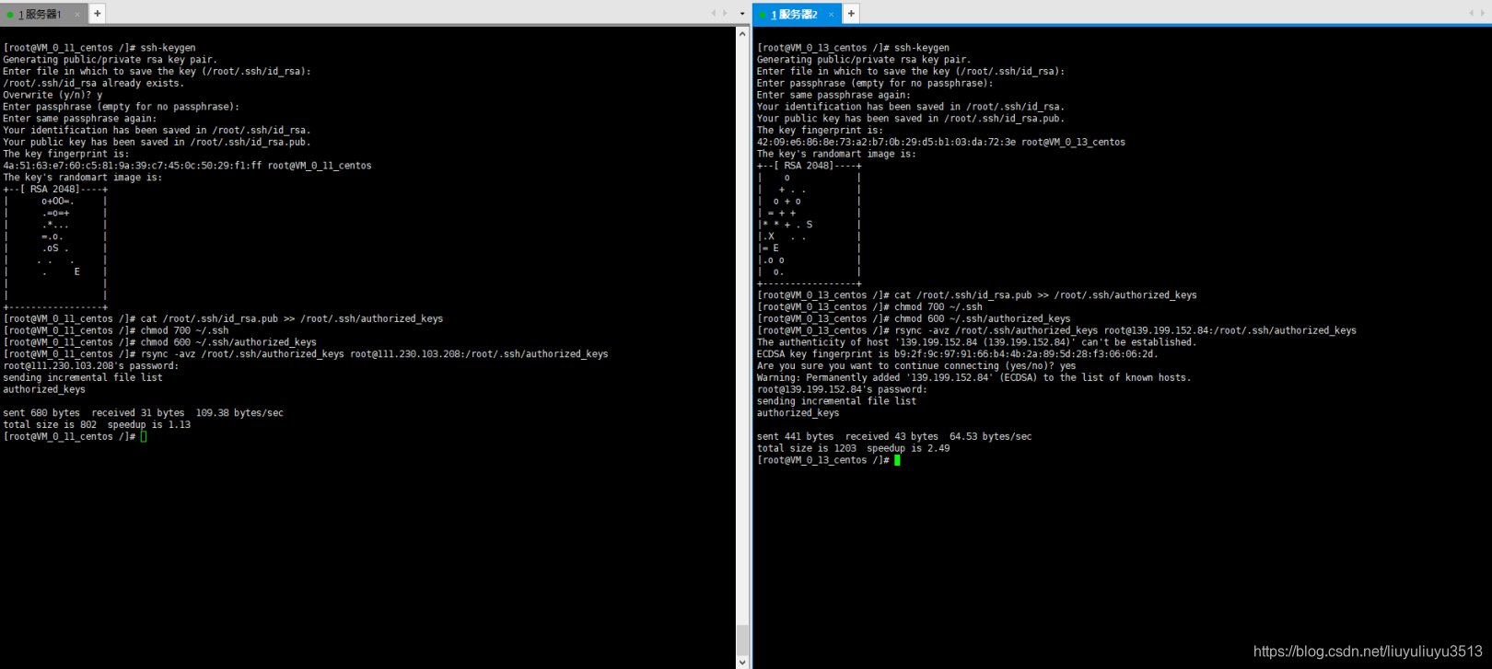The image size is (1492, 669).
Task: Click 'authorized_keys' output line in left terminal
Action: [44, 390]
